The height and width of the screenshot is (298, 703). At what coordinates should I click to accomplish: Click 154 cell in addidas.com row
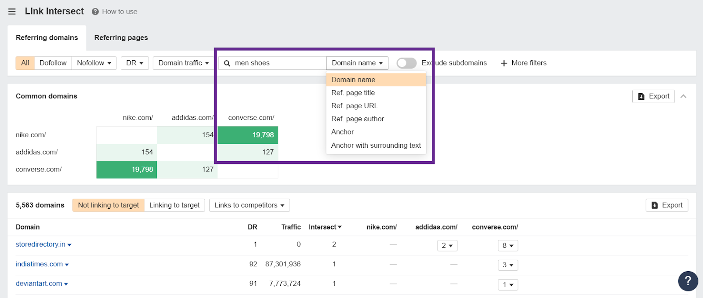127,152
